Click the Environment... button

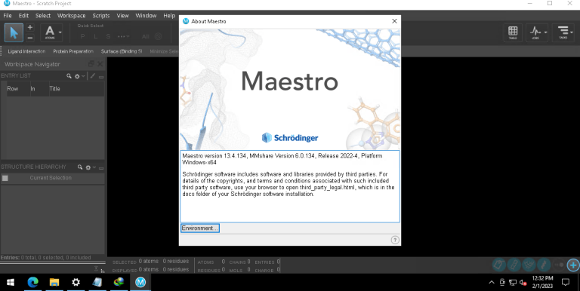199,228
